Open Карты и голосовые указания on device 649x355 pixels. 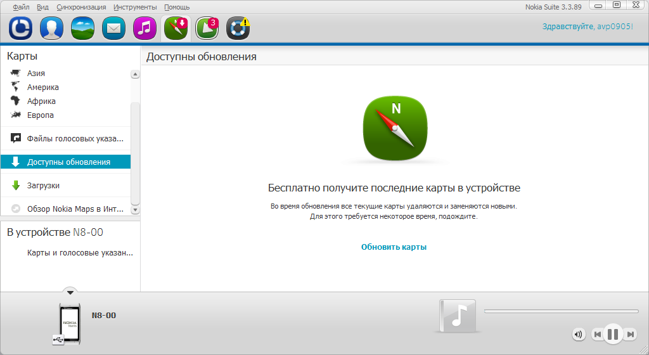coord(80,253)
